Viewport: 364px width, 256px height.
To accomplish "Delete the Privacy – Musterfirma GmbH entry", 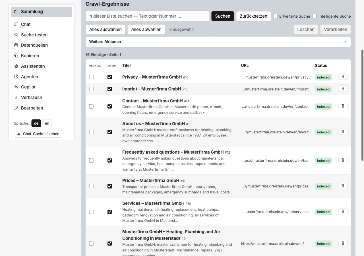I will [x=343, y=77].
